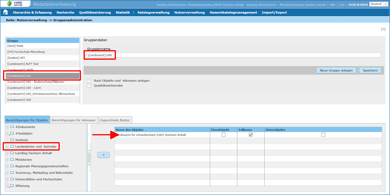Select group [Landesamt] LAU - Lärm

coord(43,88)
